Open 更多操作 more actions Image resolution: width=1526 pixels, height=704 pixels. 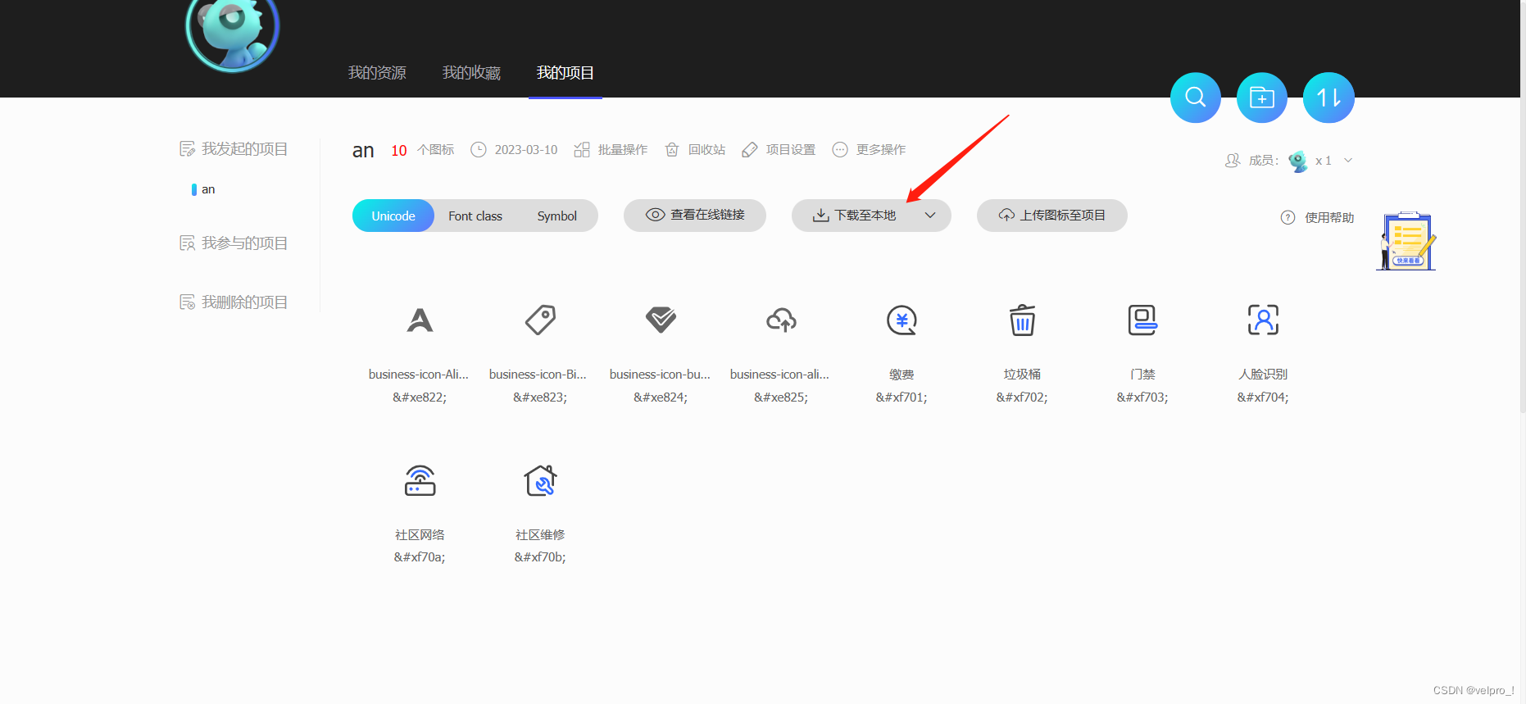pyautogui.click(x=869, y=149)
